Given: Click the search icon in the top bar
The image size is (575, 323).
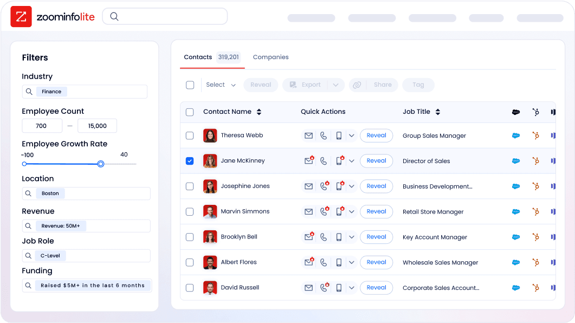Looking at the screenshot, I should pos(114,17).
